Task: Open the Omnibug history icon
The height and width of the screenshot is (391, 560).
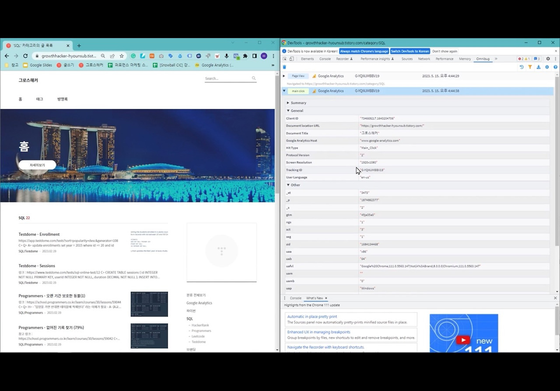Action: point(521,67)
